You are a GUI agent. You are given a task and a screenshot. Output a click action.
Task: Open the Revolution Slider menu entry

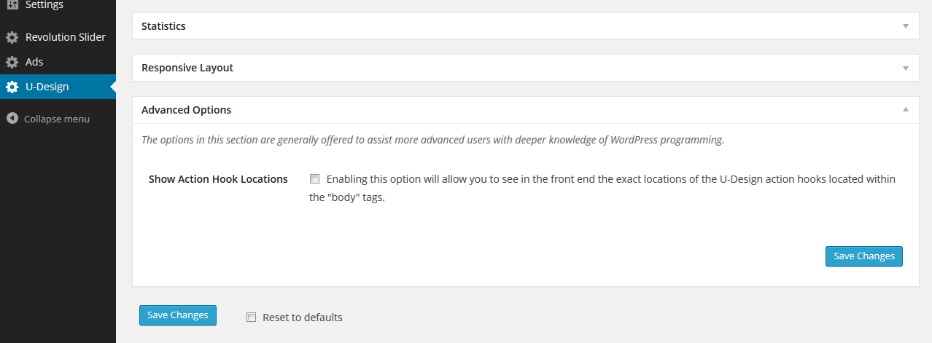point(65,37)
